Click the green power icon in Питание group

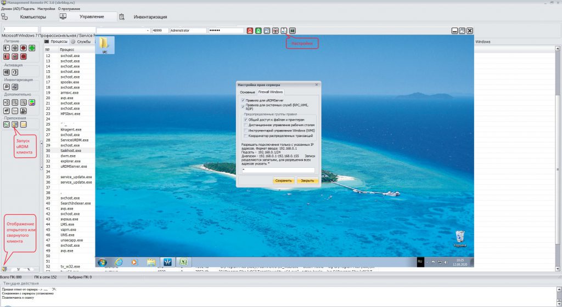(32, 48)
